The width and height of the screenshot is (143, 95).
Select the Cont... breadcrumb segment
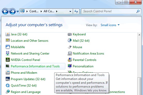pos(34,11)
